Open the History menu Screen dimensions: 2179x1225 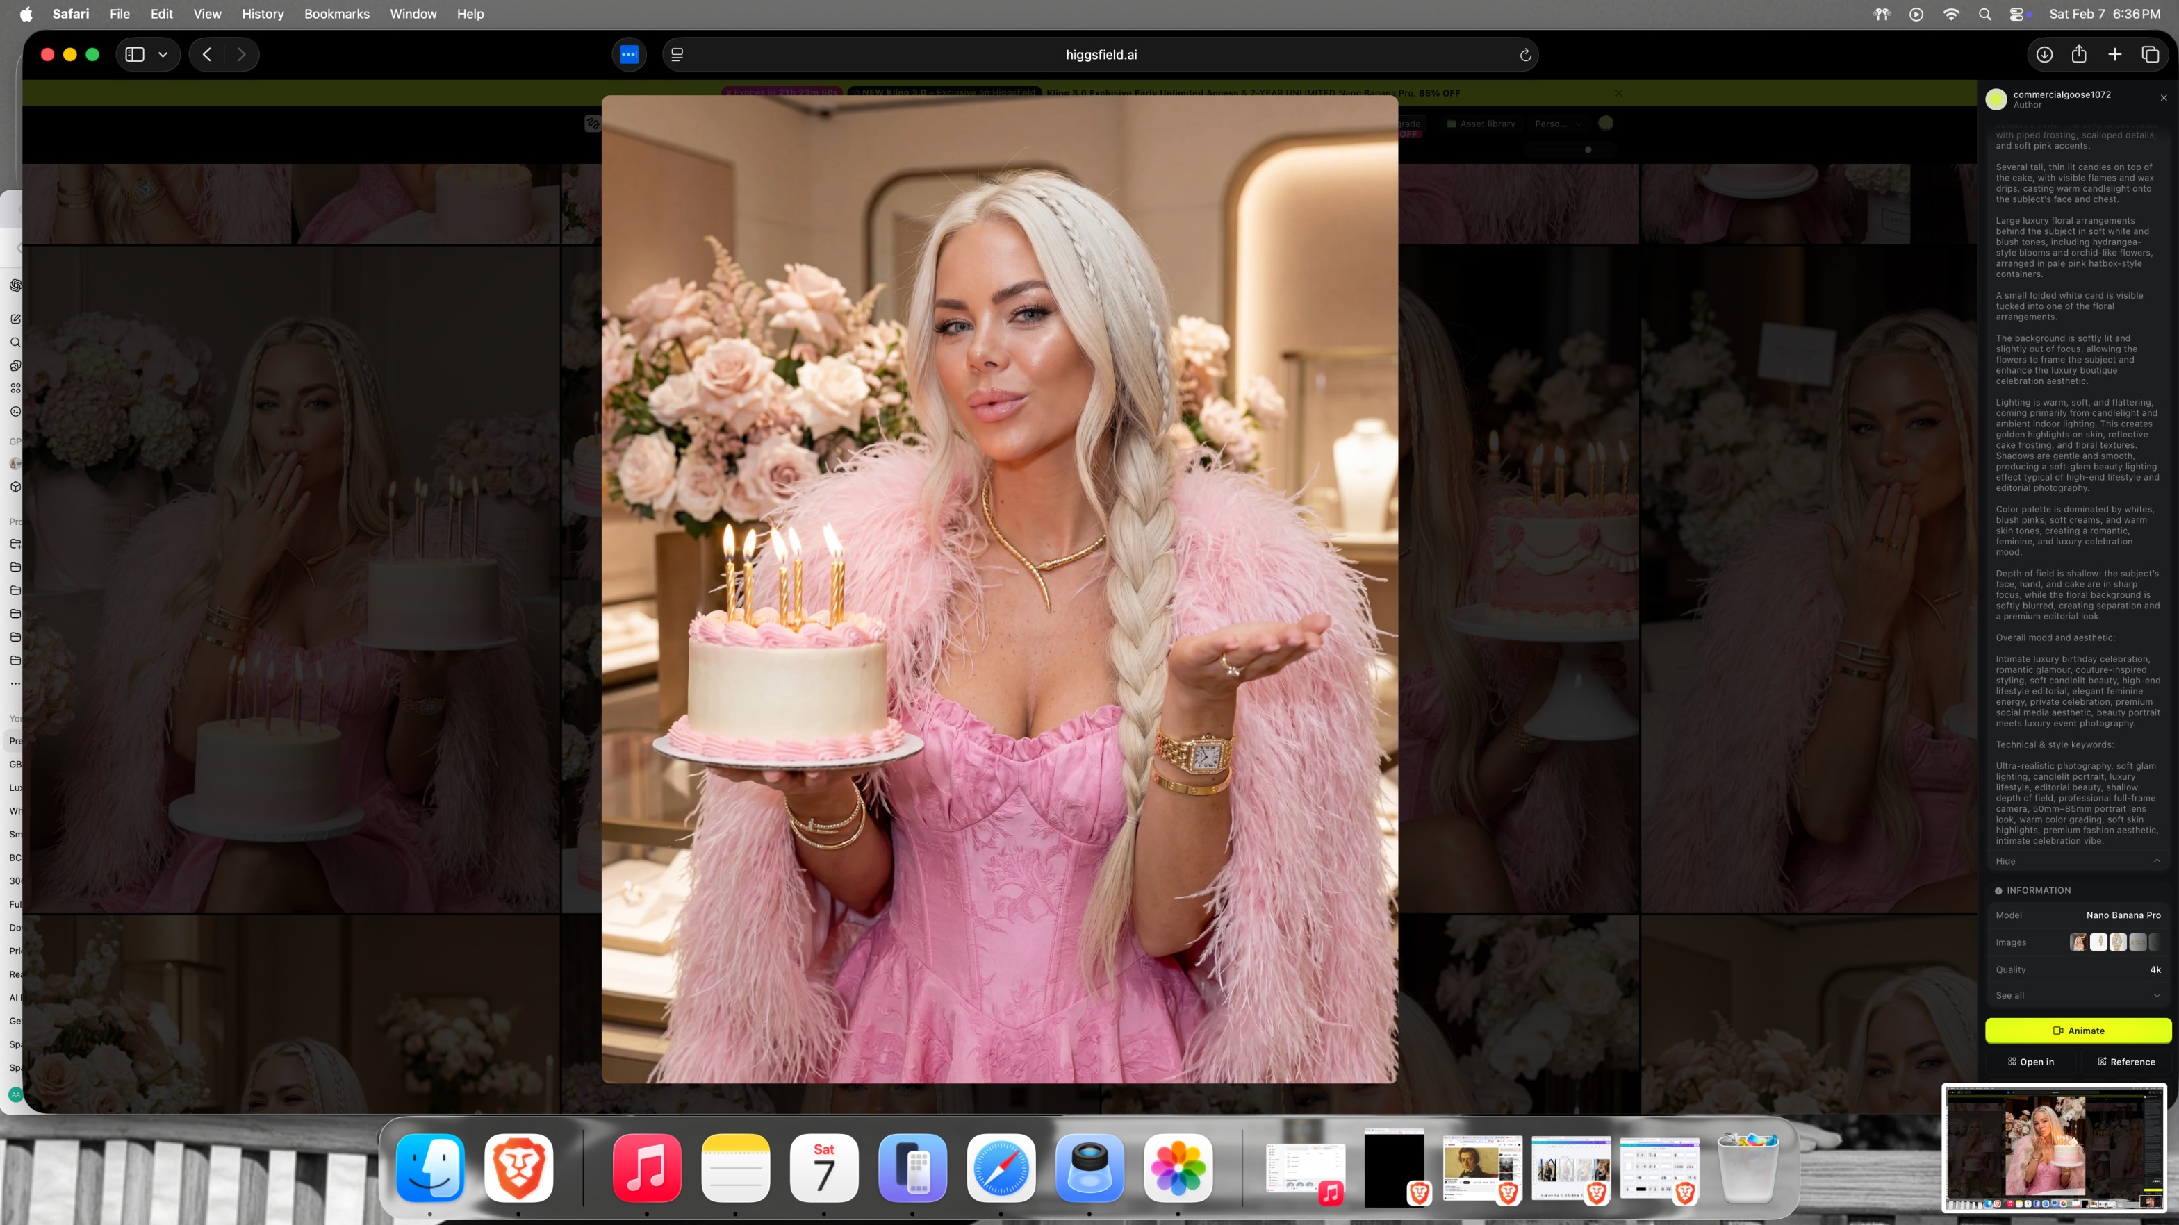262,15
